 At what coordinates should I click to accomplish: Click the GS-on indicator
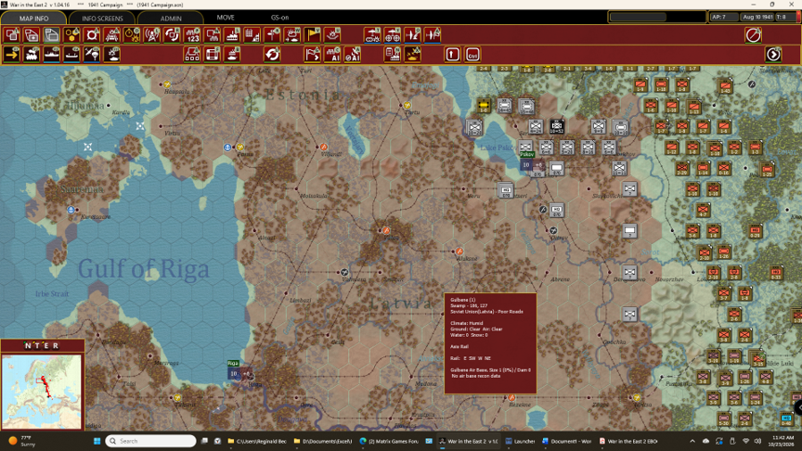pyautogui.click(x=279, y=18)
